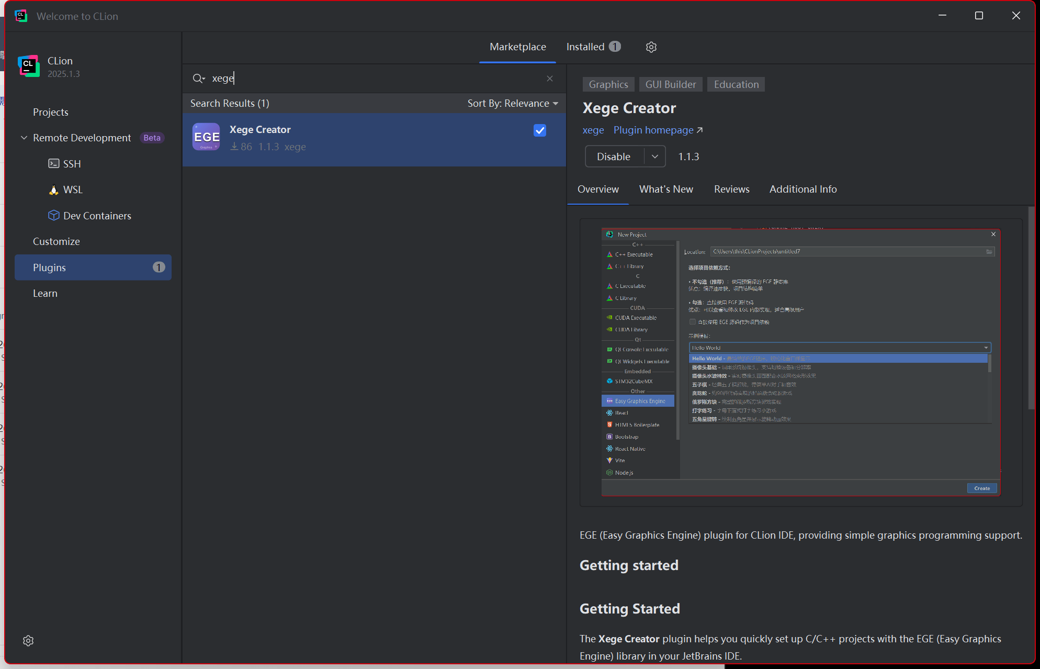
Task: Click the plugins settings gear icon
Action: tap(651, 47)
